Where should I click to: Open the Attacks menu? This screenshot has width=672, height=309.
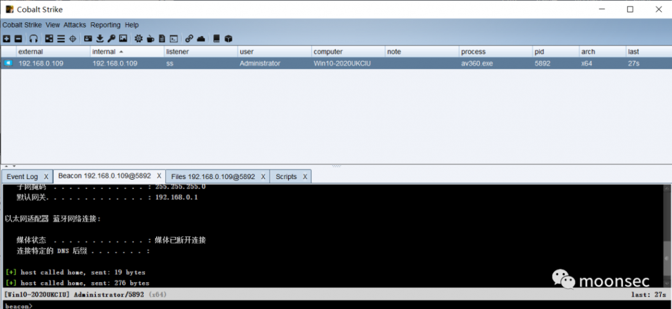[75, 25]
